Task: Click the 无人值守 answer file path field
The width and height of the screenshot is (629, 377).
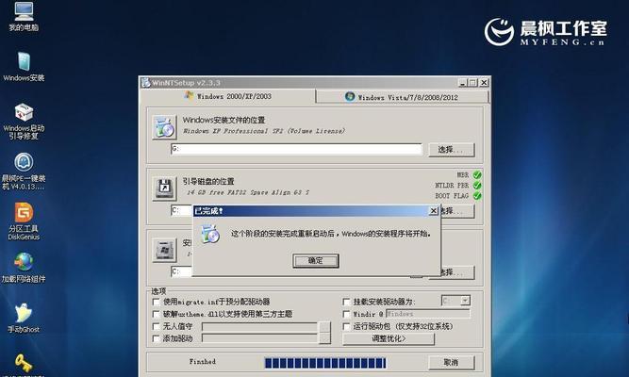Action: point(260,327)
